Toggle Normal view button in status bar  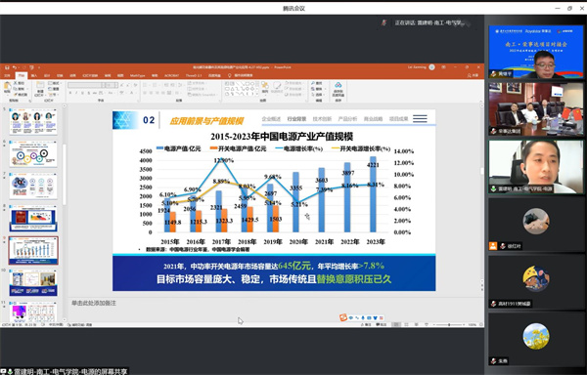coord(396,324)
